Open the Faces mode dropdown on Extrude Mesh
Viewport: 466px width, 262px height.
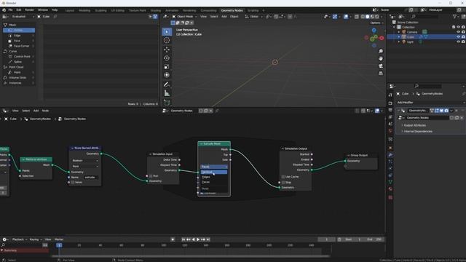coord(214,167)
